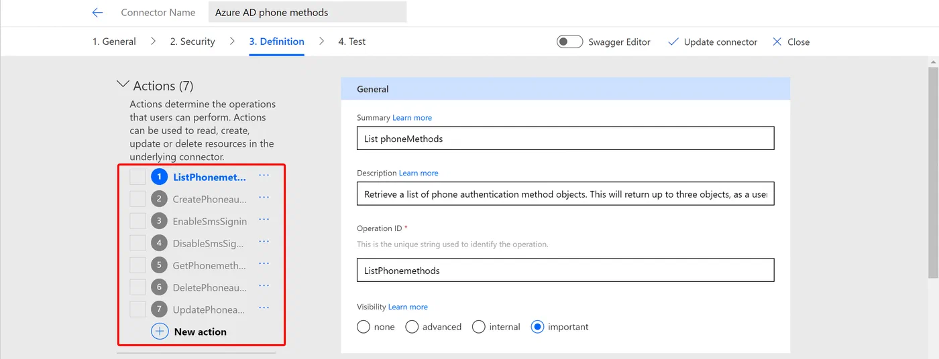Screen dimensions: 939x359
Task: Select the CreatePhoneau... action name
Action: tap(210, 199)
